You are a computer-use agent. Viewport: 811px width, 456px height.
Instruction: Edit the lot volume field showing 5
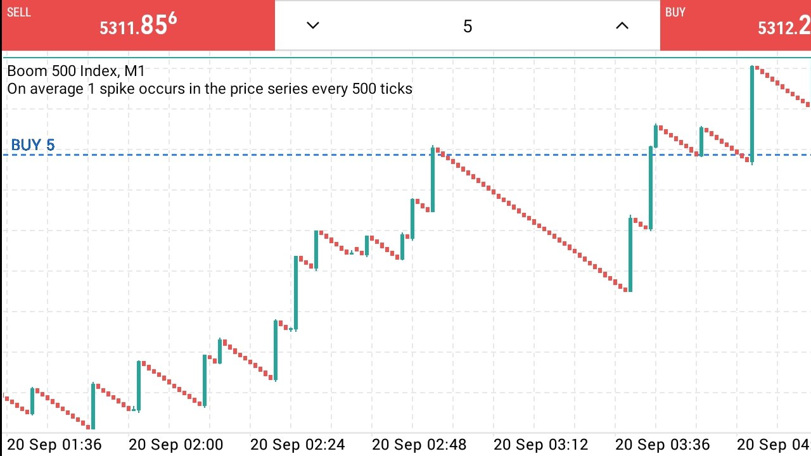(x=468, y=26)
